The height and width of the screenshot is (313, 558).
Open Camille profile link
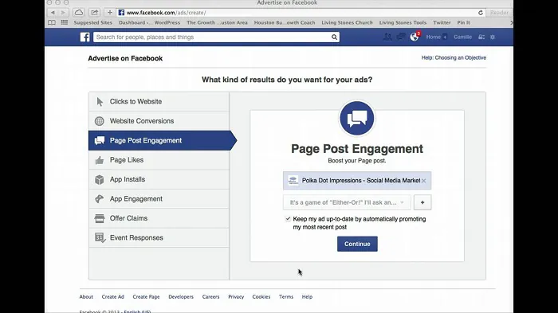(x=462, y=37)
